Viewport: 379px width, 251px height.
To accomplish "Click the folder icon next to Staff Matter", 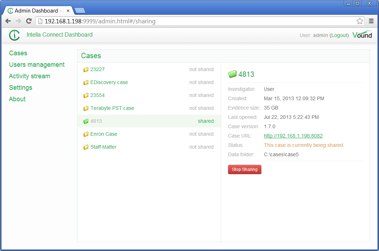I will (86, 147).
